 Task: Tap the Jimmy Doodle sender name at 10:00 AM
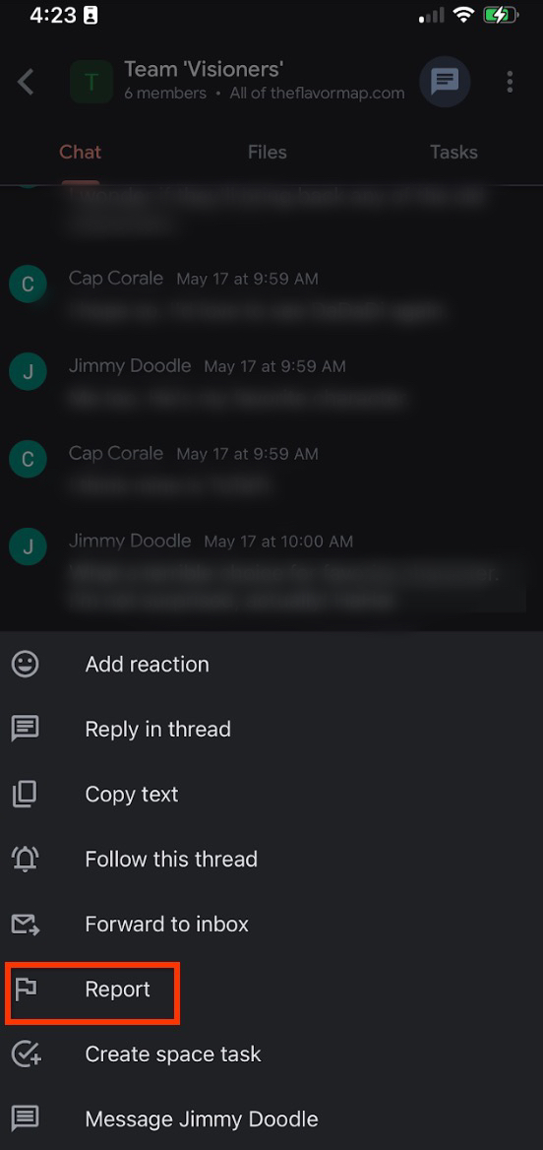tap(130, 542)
